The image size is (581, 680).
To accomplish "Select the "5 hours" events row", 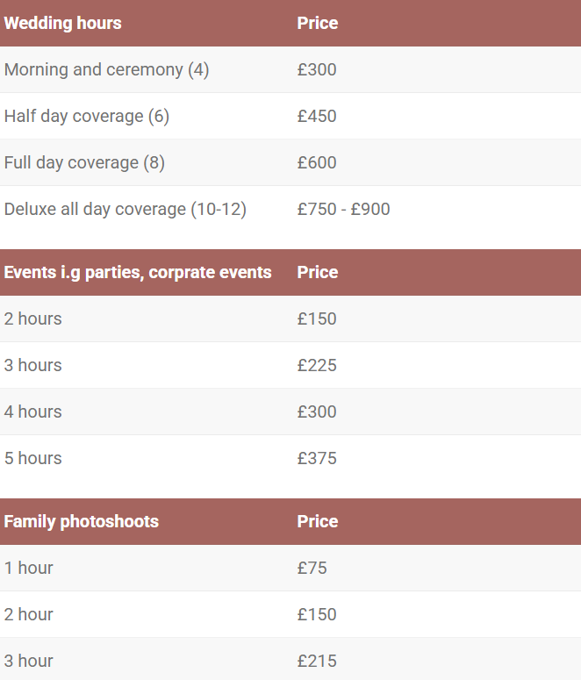I will (33, 458).
